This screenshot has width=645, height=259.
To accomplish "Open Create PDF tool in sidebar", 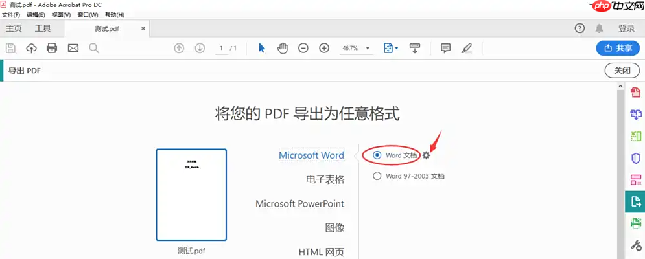I will (636, 92).
